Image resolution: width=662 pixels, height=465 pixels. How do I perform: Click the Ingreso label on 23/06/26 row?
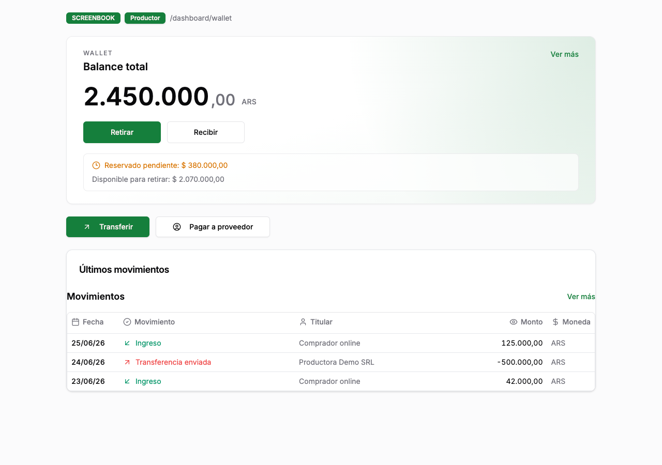click(148, 381)
